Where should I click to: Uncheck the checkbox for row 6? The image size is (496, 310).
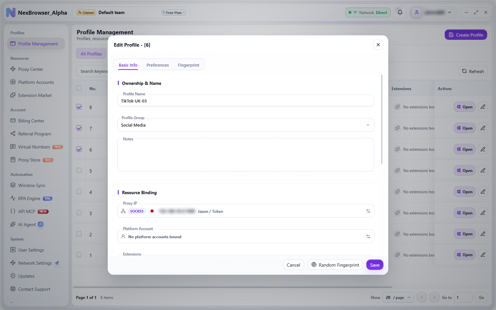[79, 149]
